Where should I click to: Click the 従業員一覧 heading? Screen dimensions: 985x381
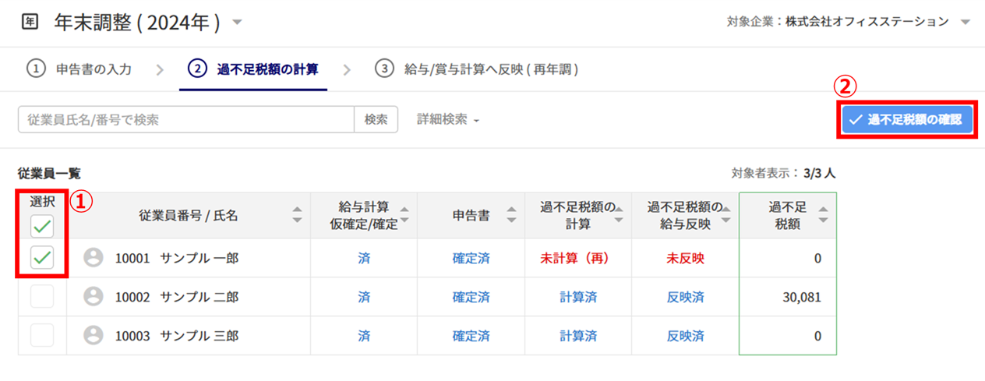[x=49, y=173]
